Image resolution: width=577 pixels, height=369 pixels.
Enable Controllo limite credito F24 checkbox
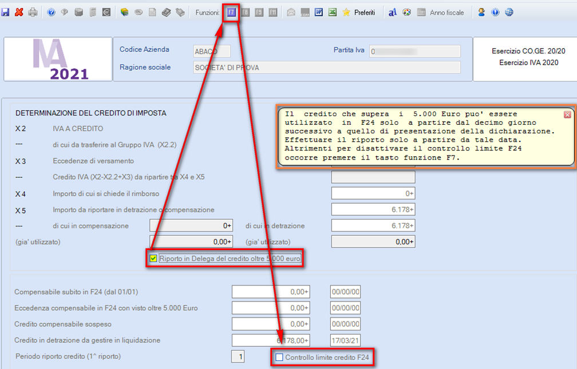tap(279, 357)
